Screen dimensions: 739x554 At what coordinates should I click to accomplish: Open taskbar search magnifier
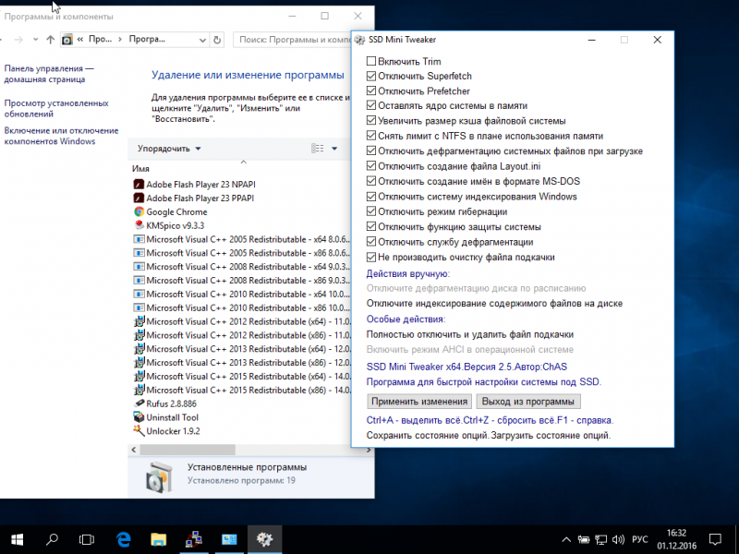click(x=52, y=539)
